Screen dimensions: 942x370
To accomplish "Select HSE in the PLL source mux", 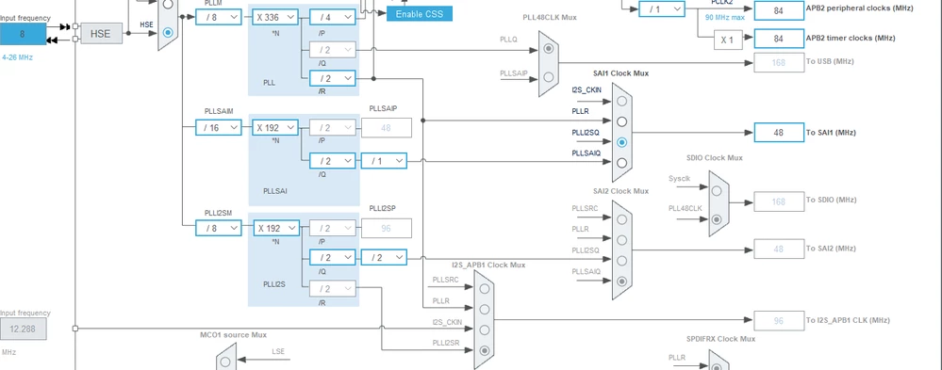I will click(168, 32).
